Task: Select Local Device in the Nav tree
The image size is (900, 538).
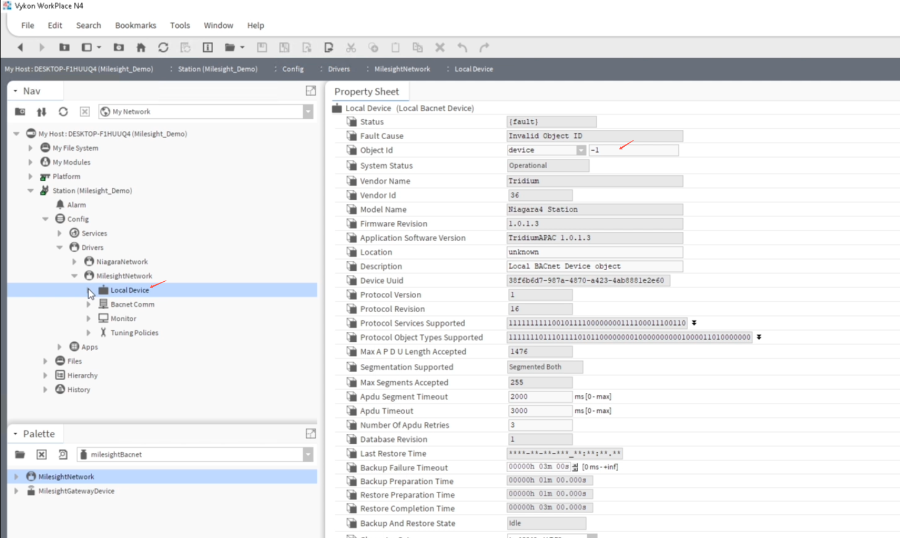Action: point(130,290)
